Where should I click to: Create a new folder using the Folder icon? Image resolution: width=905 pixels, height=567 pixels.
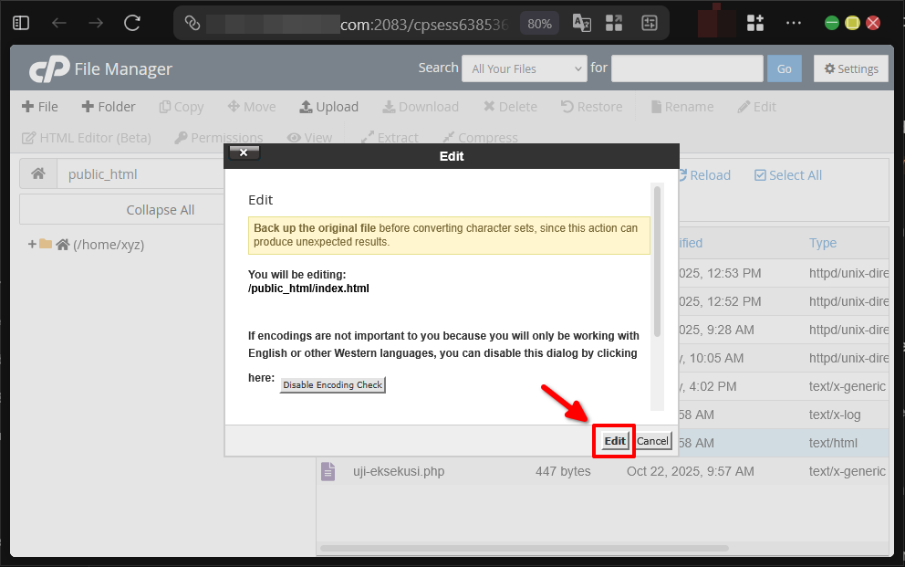[x=109, y=106]
